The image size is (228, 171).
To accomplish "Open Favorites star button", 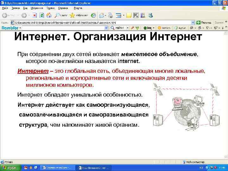I will (x=79, y=15).
